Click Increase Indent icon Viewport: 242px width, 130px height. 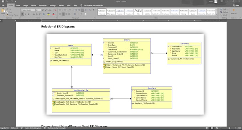point(79,10)
